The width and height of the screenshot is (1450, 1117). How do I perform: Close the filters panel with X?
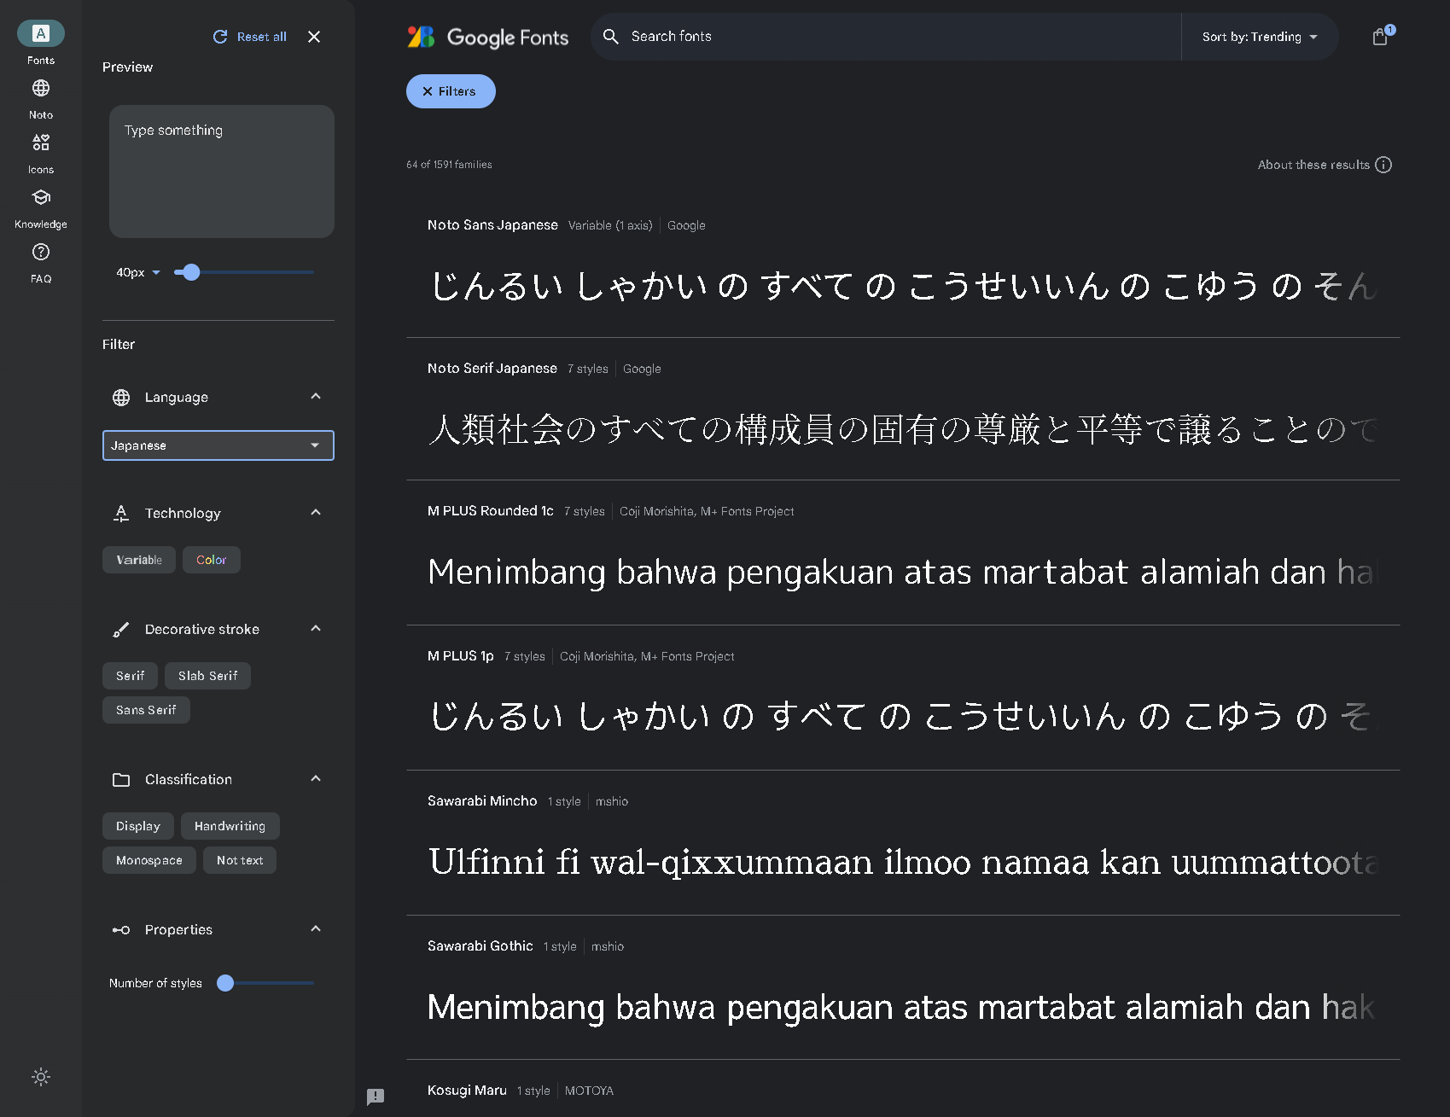click(314, 37)
